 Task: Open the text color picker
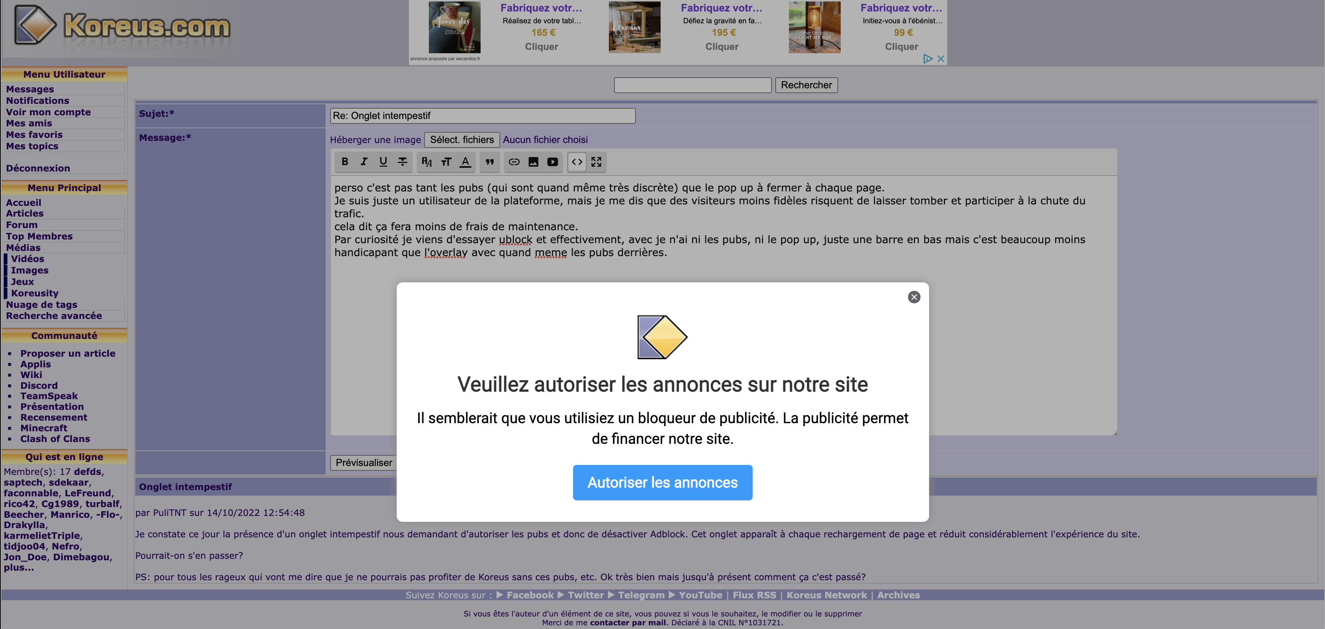(x=465, y=162)
